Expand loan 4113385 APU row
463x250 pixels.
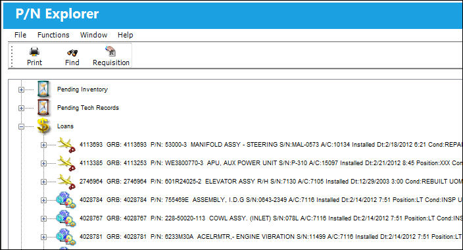click(x=43, y=163)
